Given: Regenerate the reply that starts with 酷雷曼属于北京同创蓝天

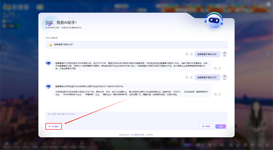Looking at the screenshot, I should [220, 68].
